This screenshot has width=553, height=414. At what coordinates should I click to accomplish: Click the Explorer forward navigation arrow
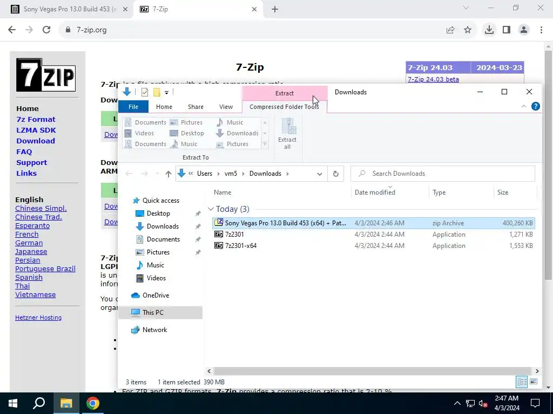pyautogui.click(x=145, y=174)
